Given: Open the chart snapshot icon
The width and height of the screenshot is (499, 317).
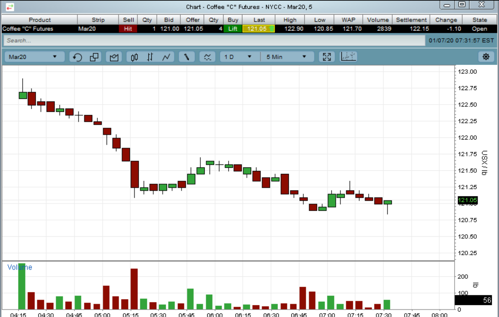Looking at the screenshot, I should [114, 57].
